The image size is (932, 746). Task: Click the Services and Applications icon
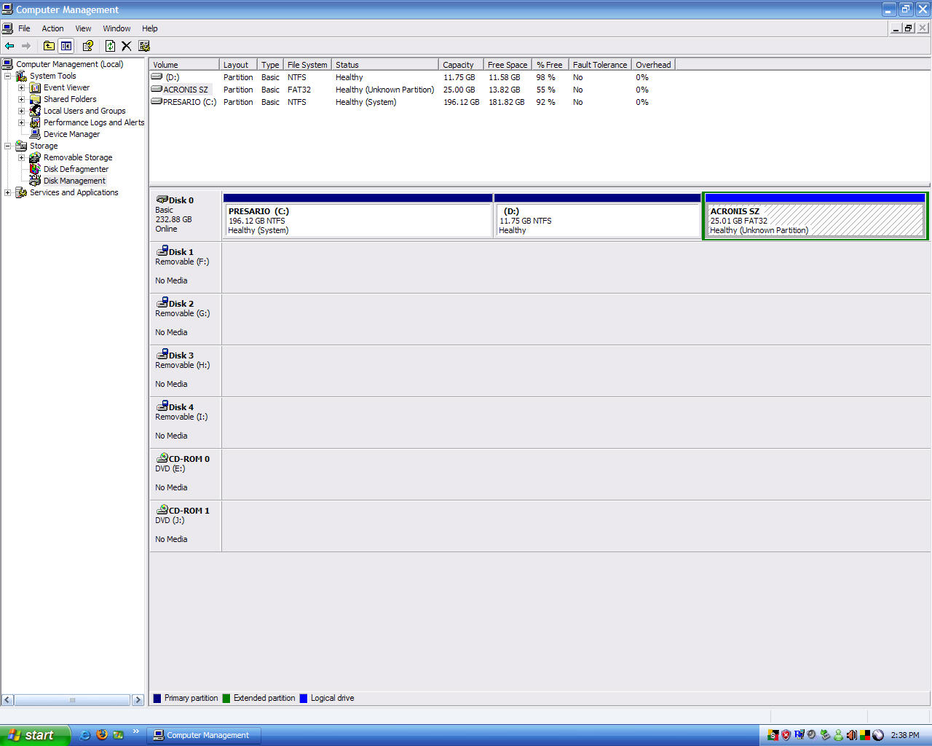[21, 192]
